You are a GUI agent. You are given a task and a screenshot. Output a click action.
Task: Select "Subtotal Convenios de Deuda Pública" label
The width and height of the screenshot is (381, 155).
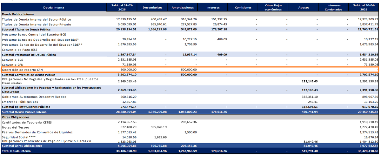click(29, 75)
